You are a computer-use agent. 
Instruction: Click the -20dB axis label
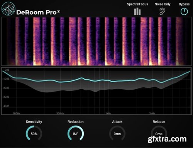pos(6,88)
